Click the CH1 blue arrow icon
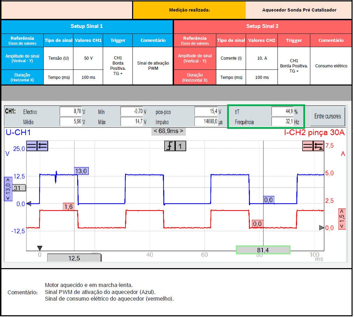 click(x=42, y=146)
